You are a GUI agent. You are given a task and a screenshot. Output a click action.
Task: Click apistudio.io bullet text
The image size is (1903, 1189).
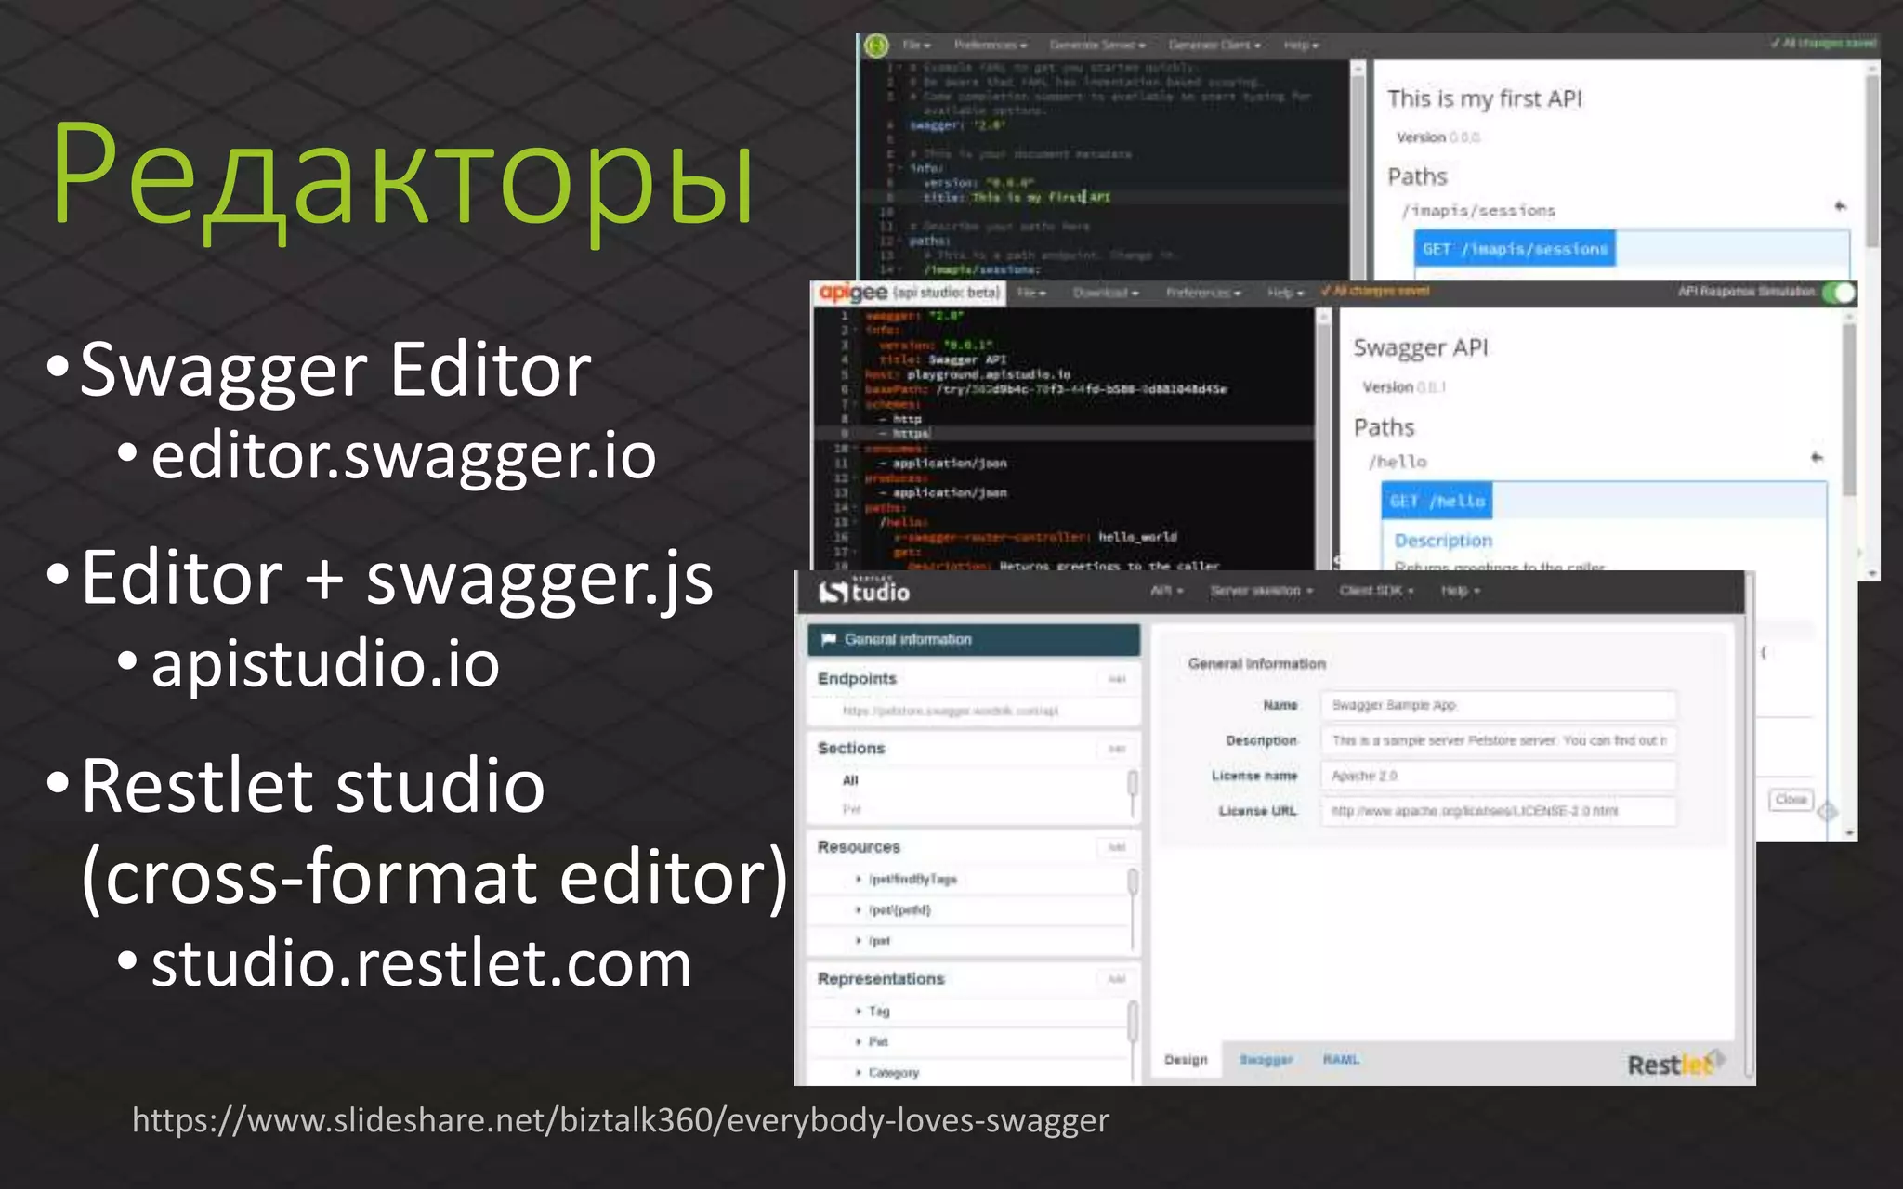tap(325, 663)
